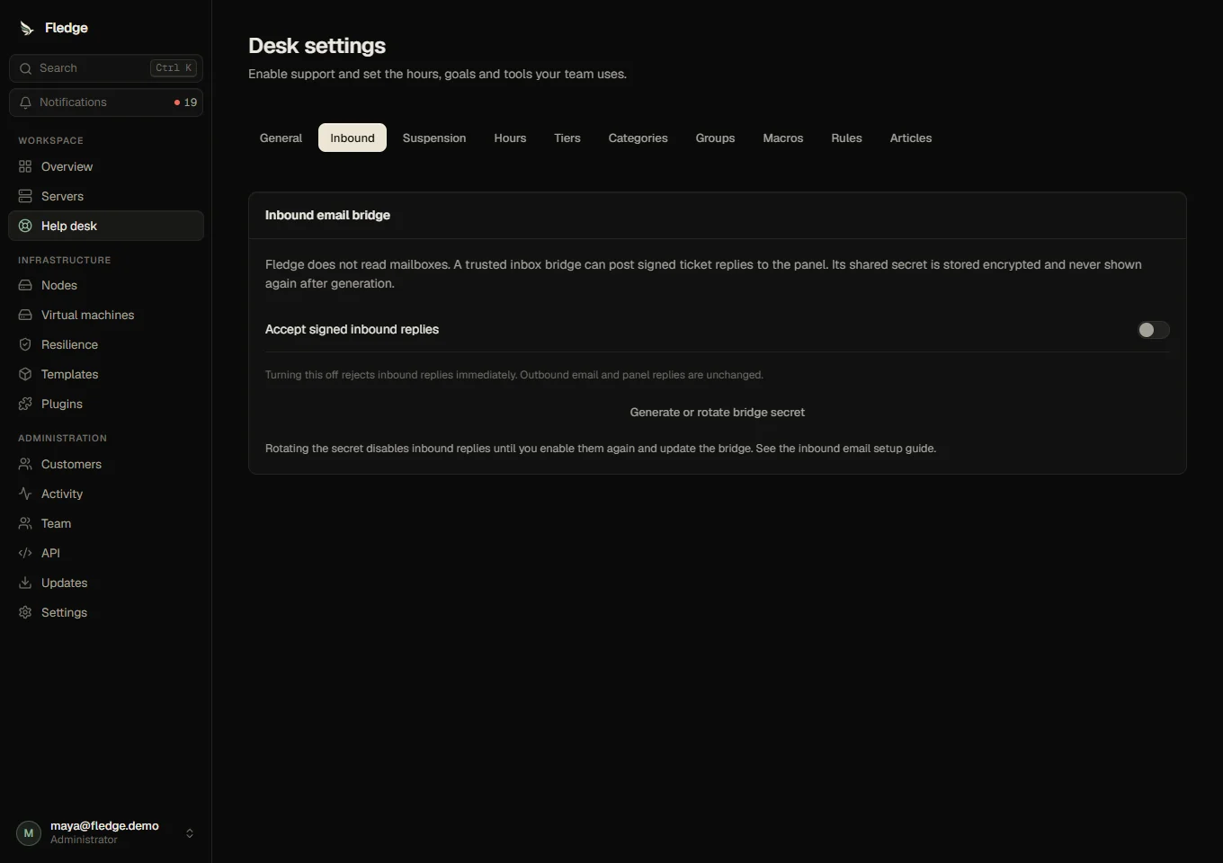Click the Plugins puzzle icon
This screenshot has height=863, width=1223.
(25, 404)
